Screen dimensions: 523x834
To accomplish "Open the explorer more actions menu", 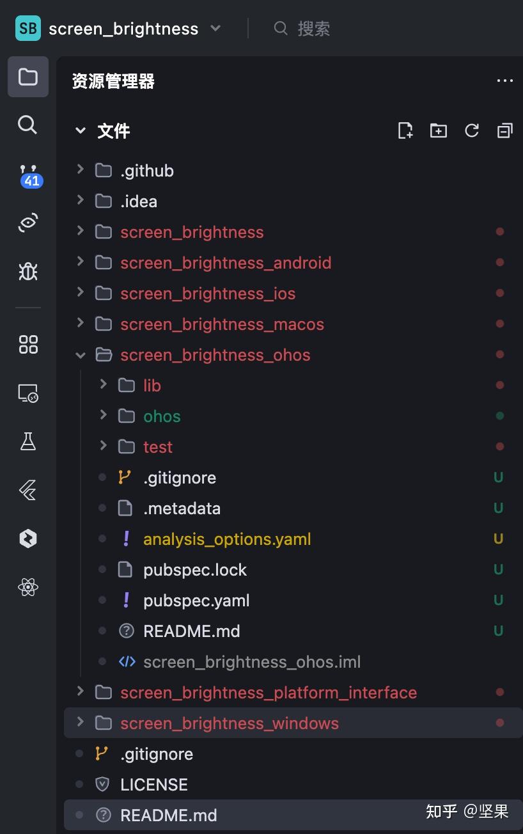I will point(505,81).
